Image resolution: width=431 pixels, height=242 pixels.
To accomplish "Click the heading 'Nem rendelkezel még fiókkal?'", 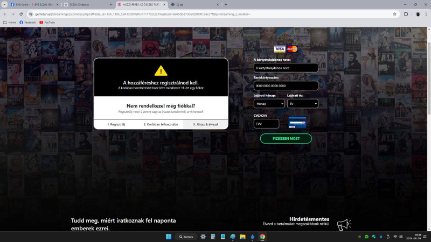I will [x=161, y=105].
